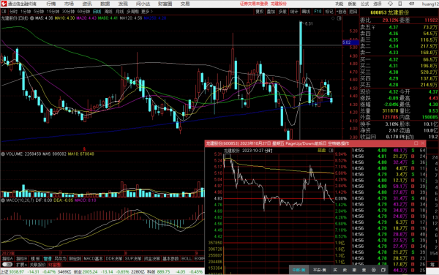Open the 问小达 menu

143,4
